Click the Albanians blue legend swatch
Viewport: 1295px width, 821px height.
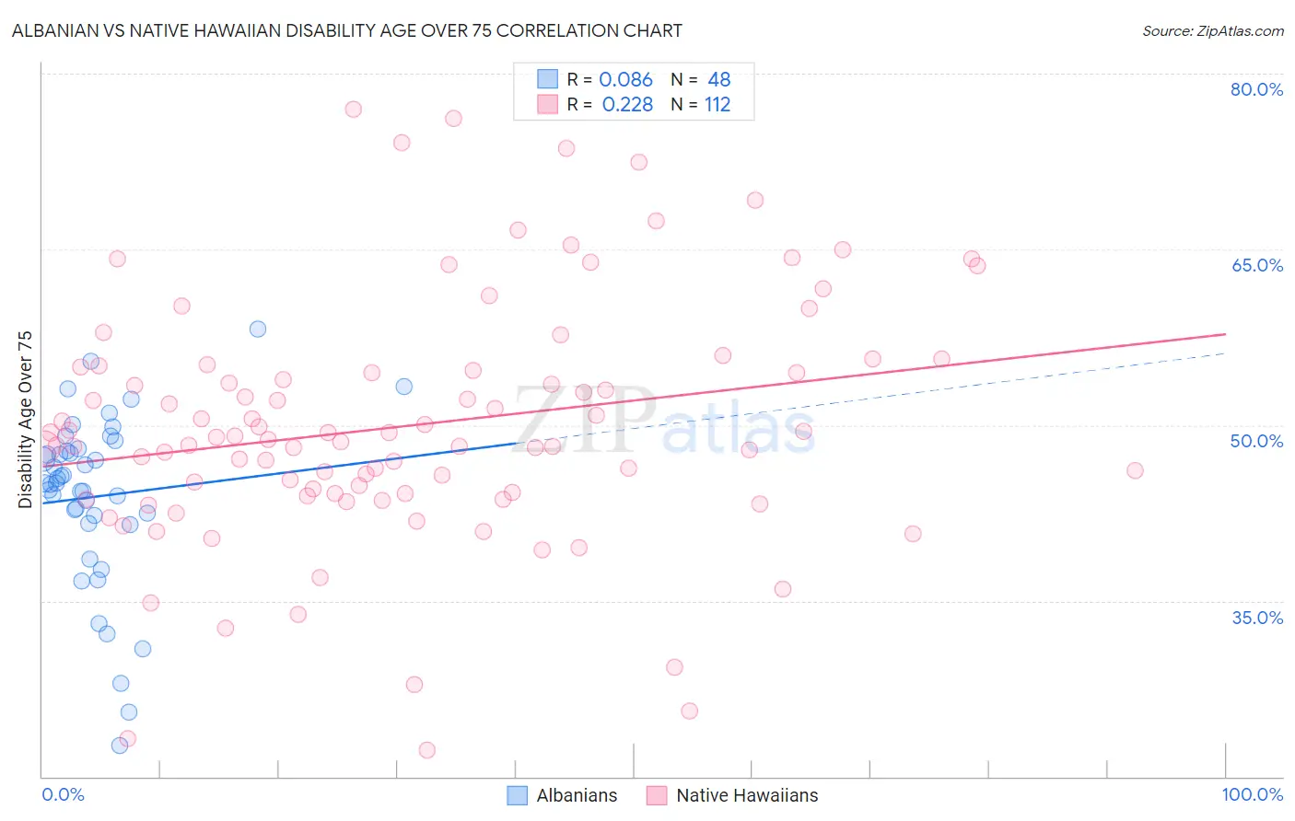[518, 795]
